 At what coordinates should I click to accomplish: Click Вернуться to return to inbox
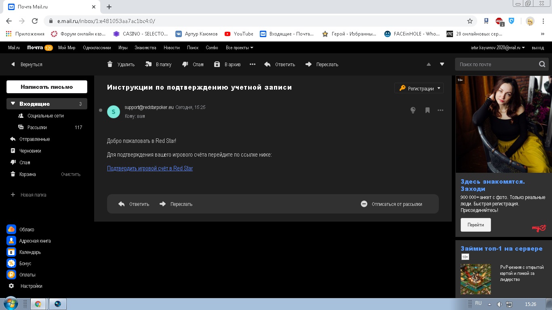click(27, 64)
